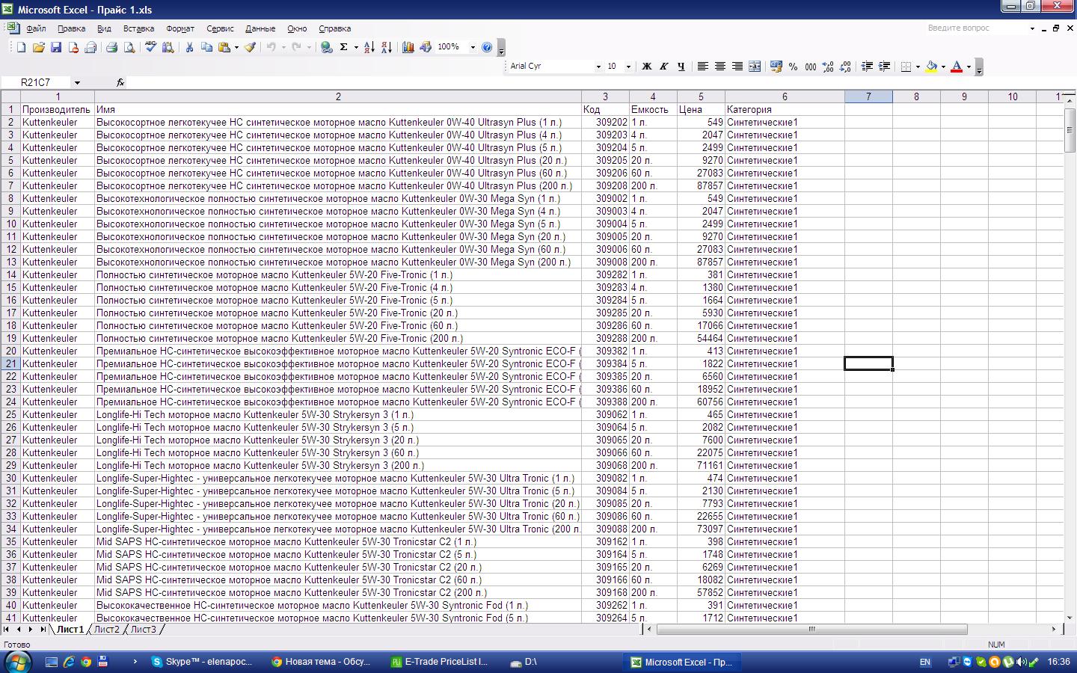Cut the selection with the scissors icon
Screen dimensions: 1077x673
point(189,47)
